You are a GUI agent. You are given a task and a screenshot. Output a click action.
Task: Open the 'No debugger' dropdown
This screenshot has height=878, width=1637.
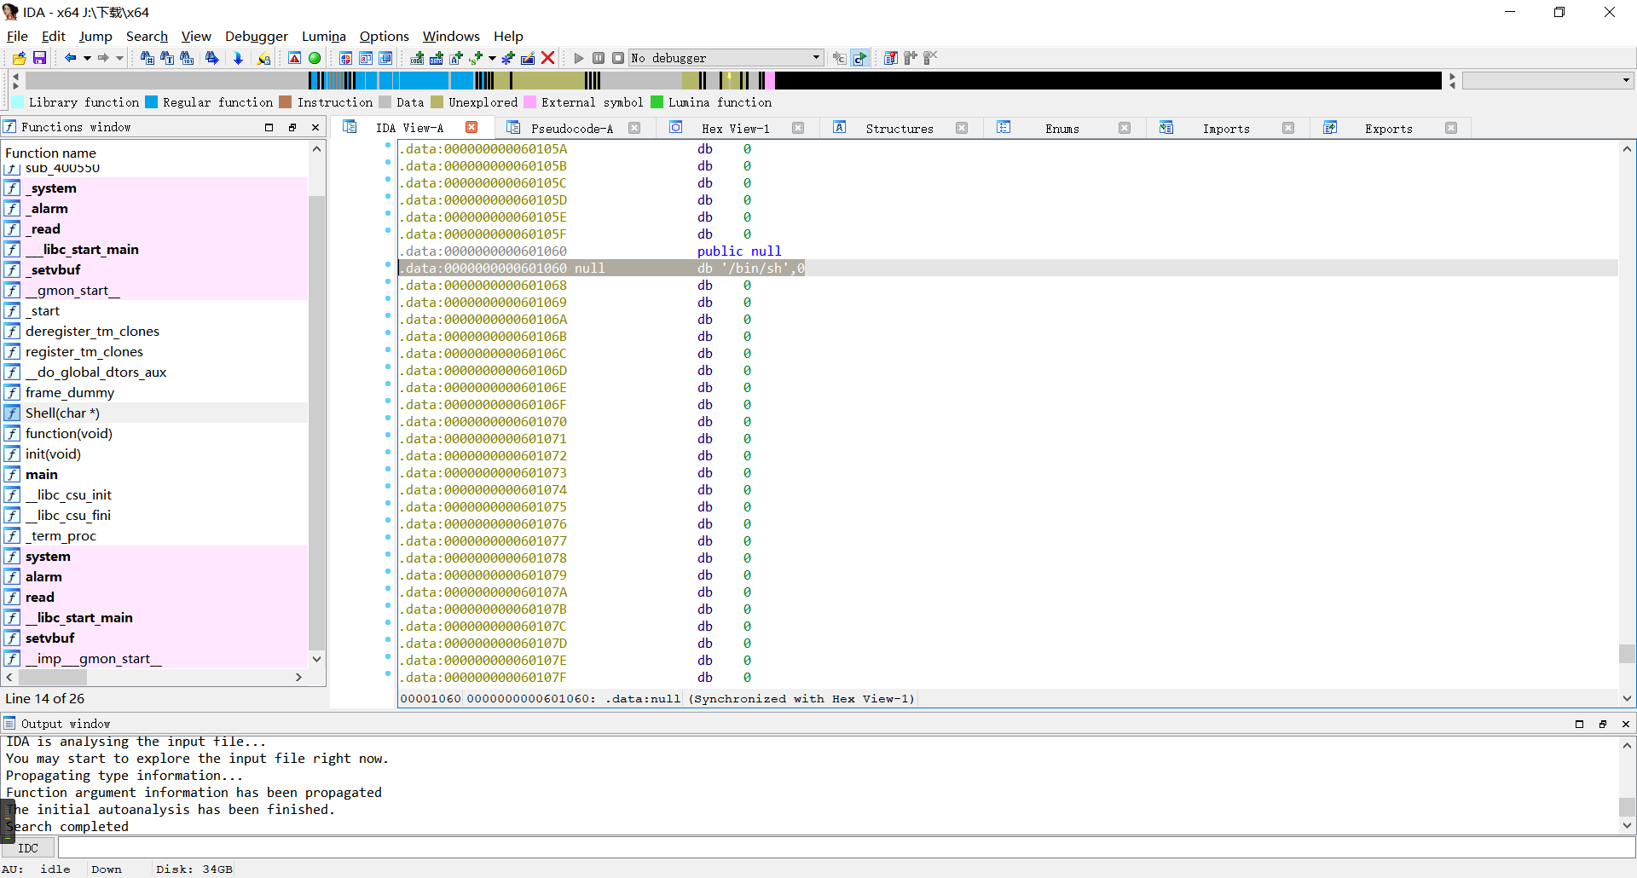pyautogui.click(x=816, y=58)
